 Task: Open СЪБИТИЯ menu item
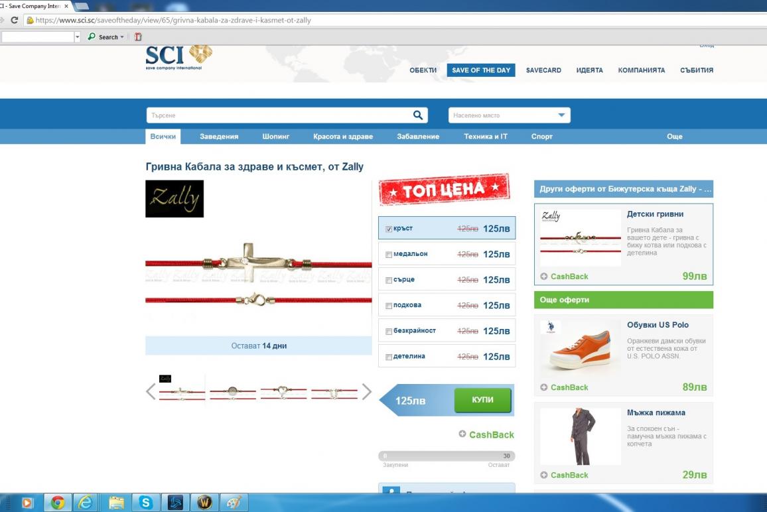pos(697,70)
